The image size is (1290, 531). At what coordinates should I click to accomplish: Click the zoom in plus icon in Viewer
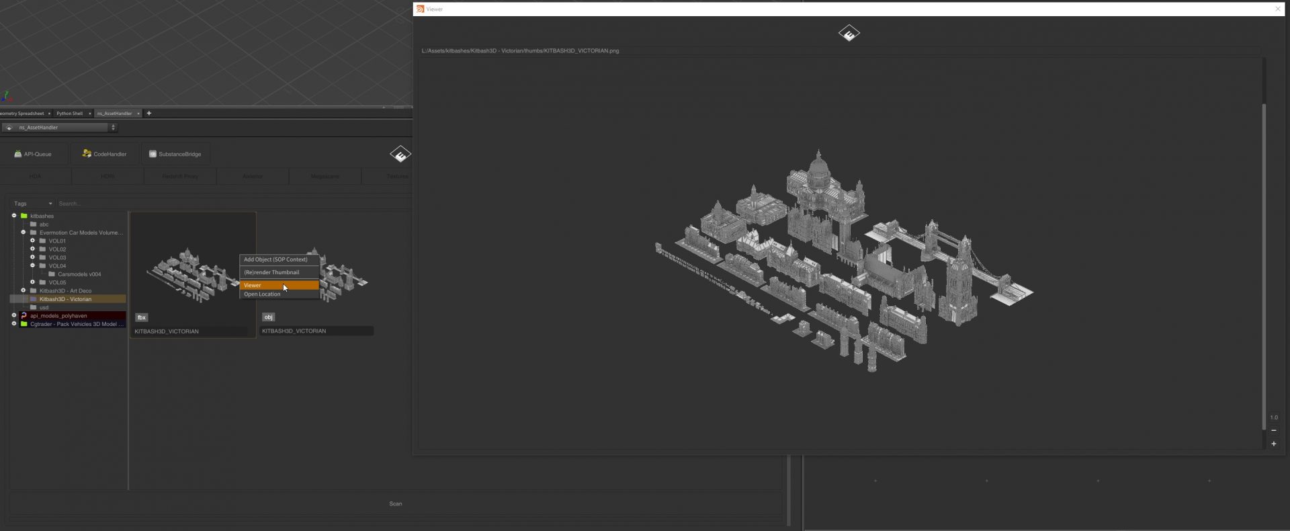pos(1273,444)
